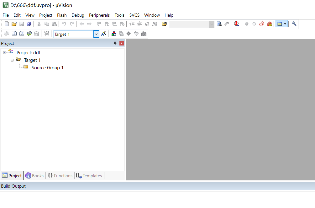The image size is (315, 208).
Task: Open the Peripherals menu
Action: (x=99, y=15)
